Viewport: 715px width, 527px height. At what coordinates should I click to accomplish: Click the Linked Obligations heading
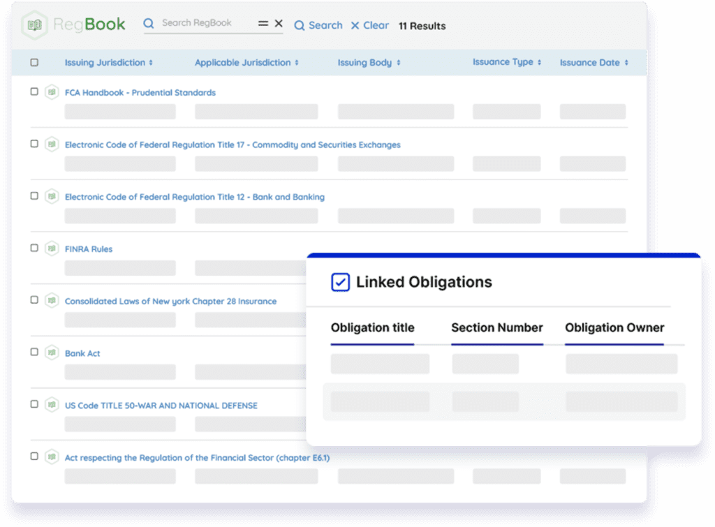pyautogui.click(x=424, y=282)
